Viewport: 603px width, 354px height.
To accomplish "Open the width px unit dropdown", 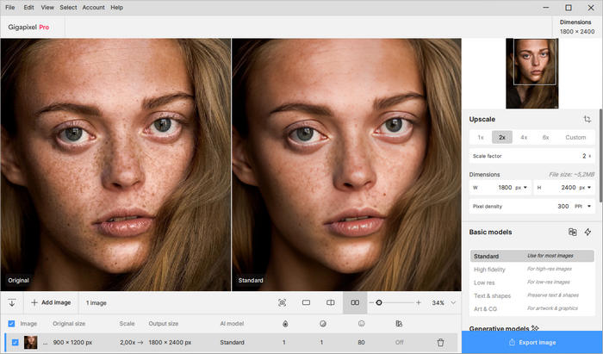I will pos(521,187).
